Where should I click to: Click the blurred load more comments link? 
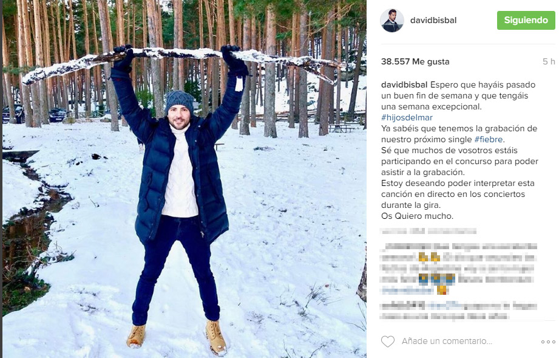429,232
